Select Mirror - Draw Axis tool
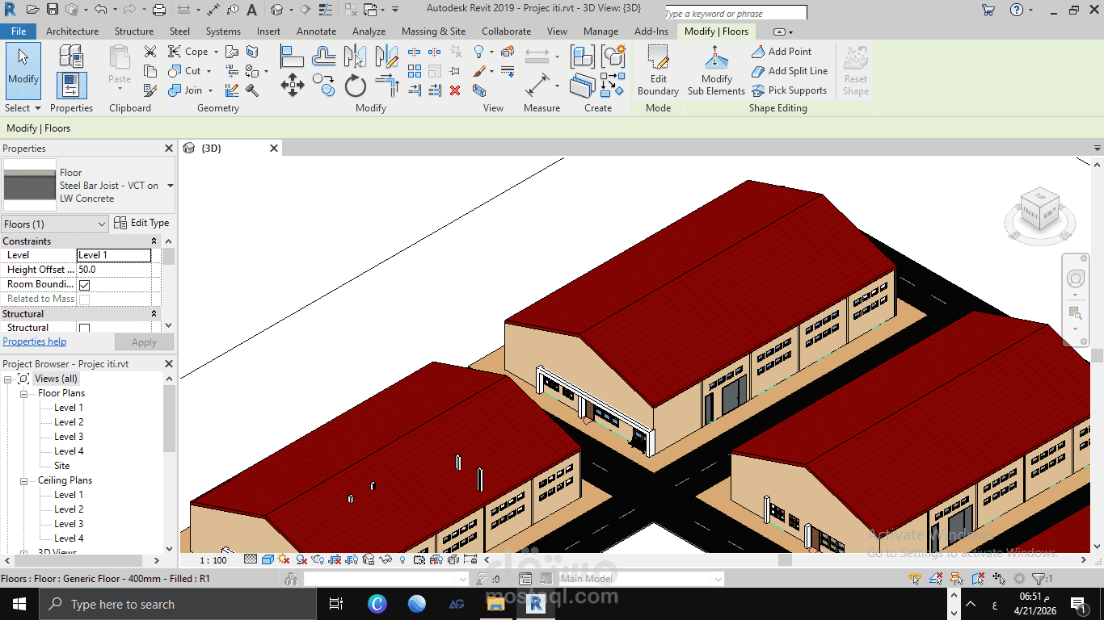Screen dimensions: 1104x620 point(387,57)
